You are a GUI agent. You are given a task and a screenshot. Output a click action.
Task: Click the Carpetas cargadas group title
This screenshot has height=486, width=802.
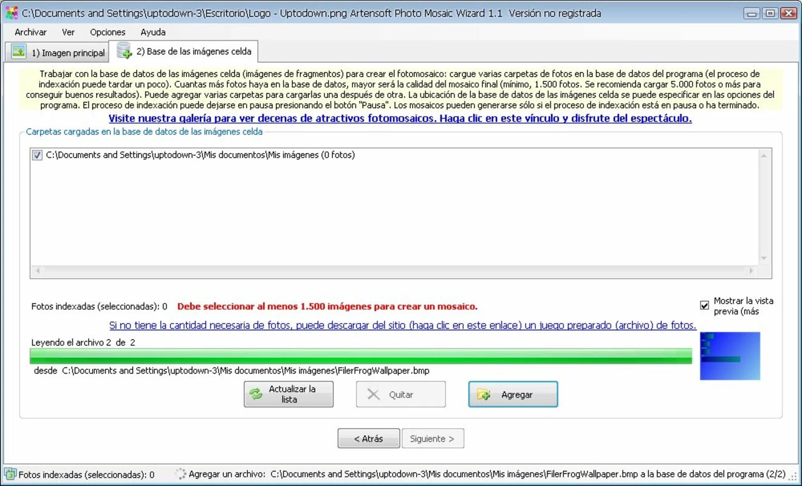[145, 131]
